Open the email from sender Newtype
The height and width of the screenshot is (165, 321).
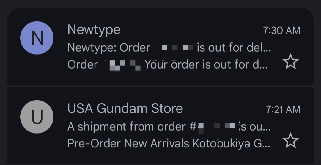(94, 30)
